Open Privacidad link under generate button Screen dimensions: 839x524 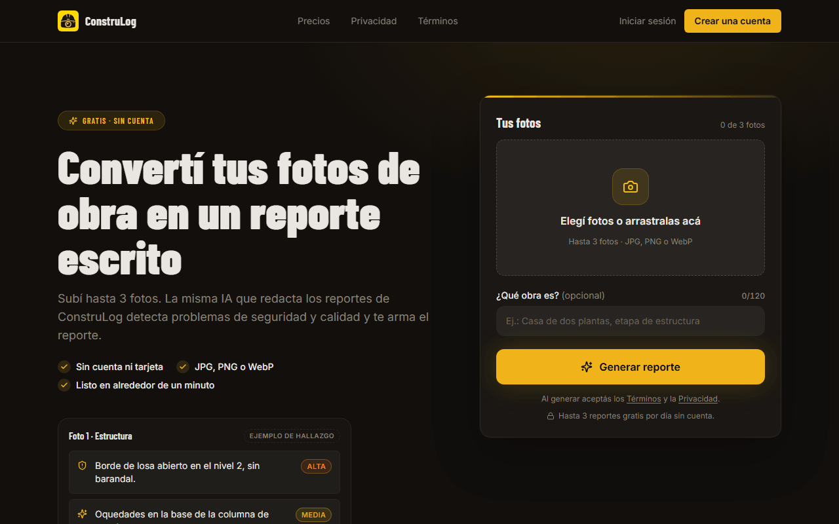(x=698, y=399)
